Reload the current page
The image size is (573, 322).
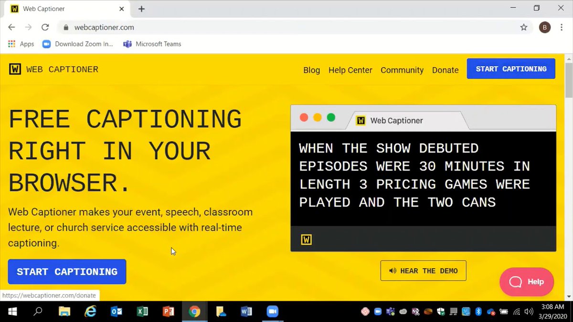45,27
